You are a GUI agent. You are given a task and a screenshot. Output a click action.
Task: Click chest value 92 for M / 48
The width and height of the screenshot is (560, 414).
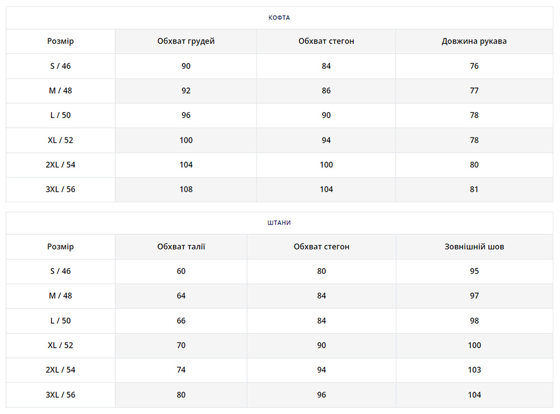coord(186,91)
